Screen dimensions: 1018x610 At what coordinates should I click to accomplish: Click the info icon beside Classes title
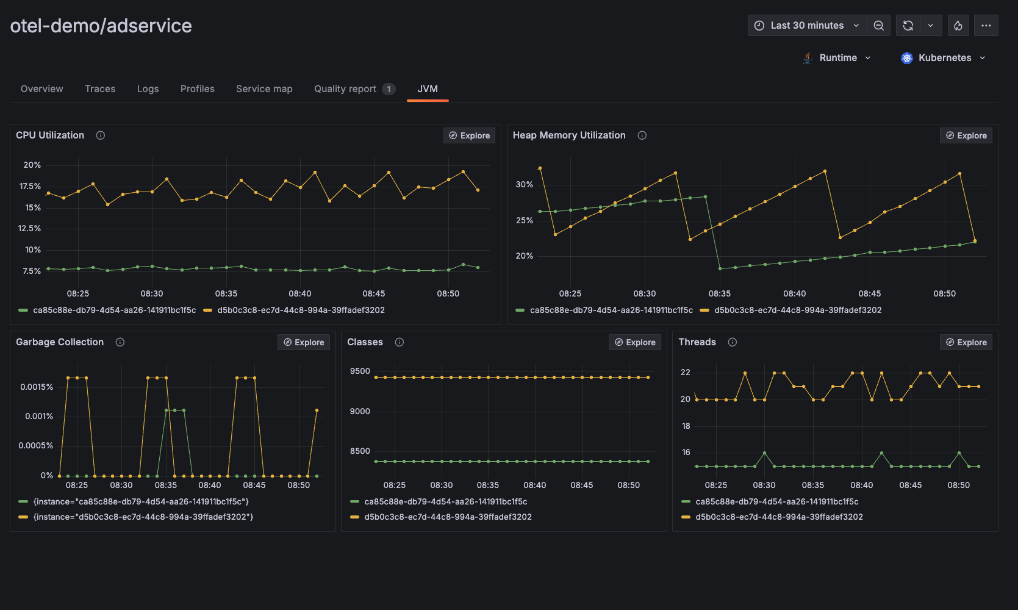point(400,342)
